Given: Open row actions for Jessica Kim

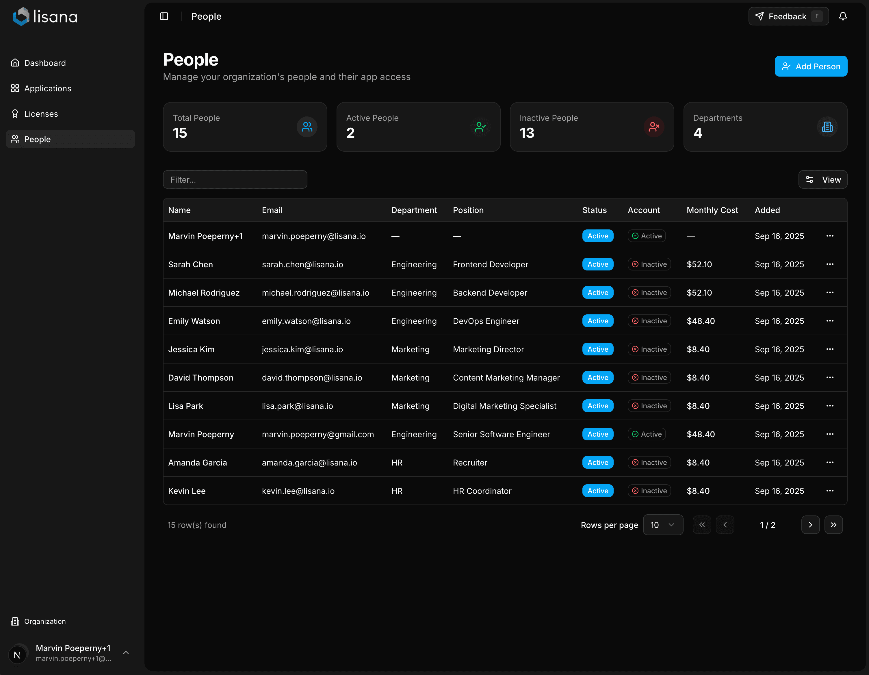Looking at the screenshot, I should (x=830, y=349).
